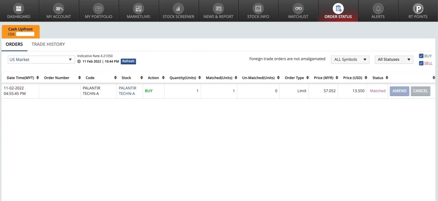The width and height of the screenshot is (438, 201).
Task: Uncheck the BUY filter checkbox
Action: coord(421,56)
